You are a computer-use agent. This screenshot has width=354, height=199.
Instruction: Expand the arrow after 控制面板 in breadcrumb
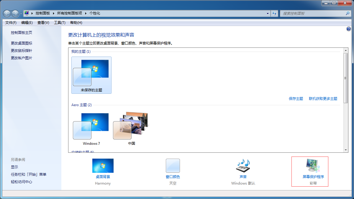tap(54, 13)
